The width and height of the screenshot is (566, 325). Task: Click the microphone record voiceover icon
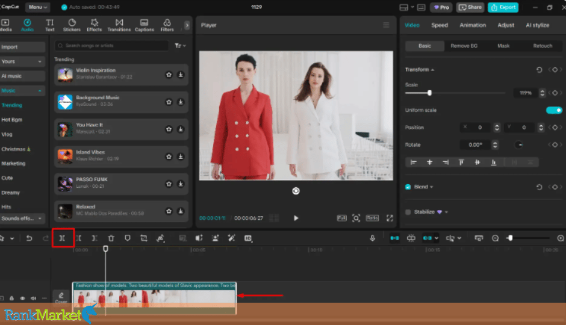372,238
